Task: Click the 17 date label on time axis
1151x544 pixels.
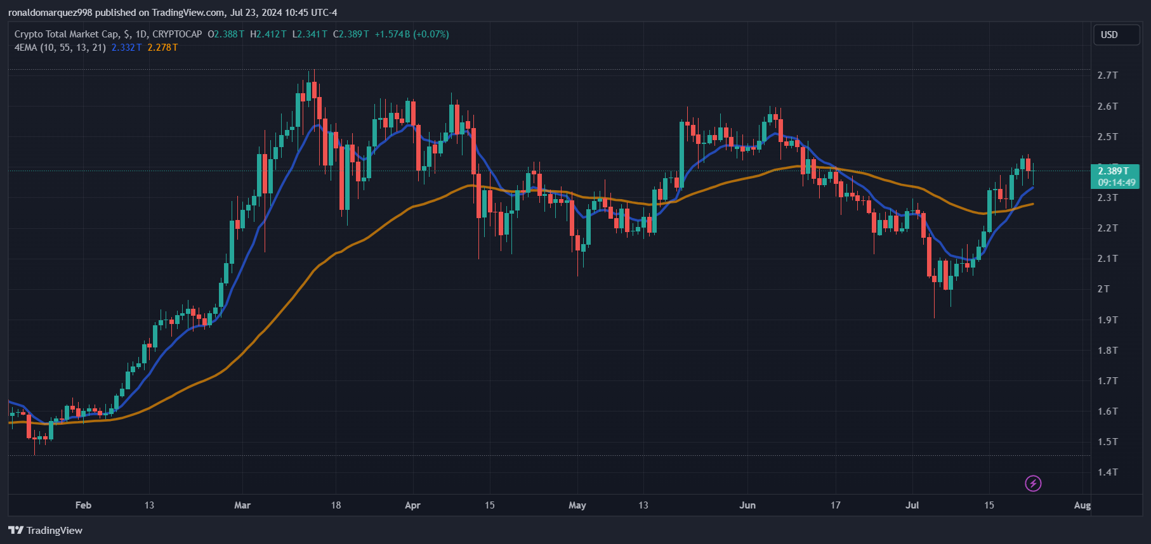Action: pyautogui.click(x=836, y=505)
